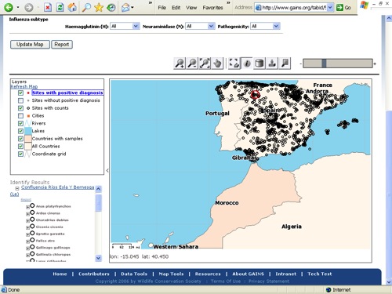This screenshot has height=294, width=392.
Task: Click the download map tool icon
Action: click(272, 64)
